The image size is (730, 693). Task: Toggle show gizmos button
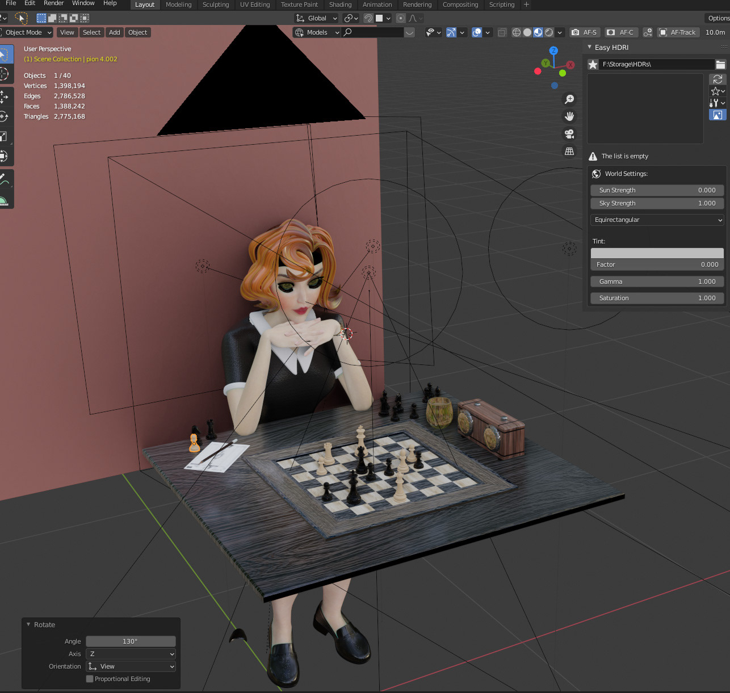click(451, 32)
